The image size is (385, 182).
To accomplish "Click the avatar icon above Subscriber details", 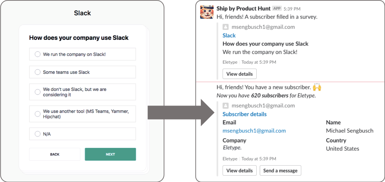I will point(225,106).
